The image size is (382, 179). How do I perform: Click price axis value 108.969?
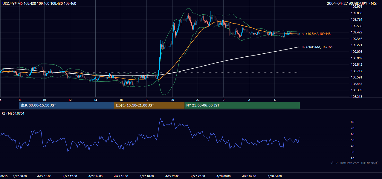coord(357,58)
